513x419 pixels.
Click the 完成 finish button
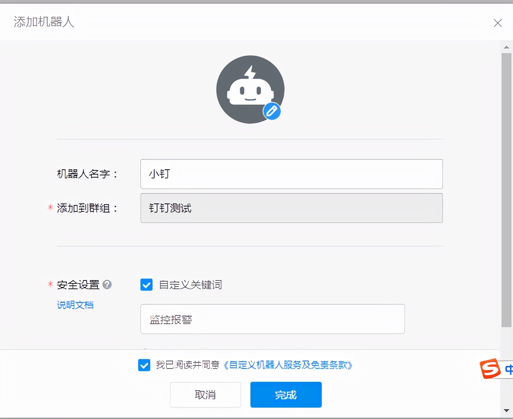point(286,395)
